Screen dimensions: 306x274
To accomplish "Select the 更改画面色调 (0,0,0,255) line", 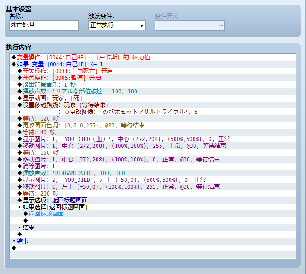I will (153, 125).
